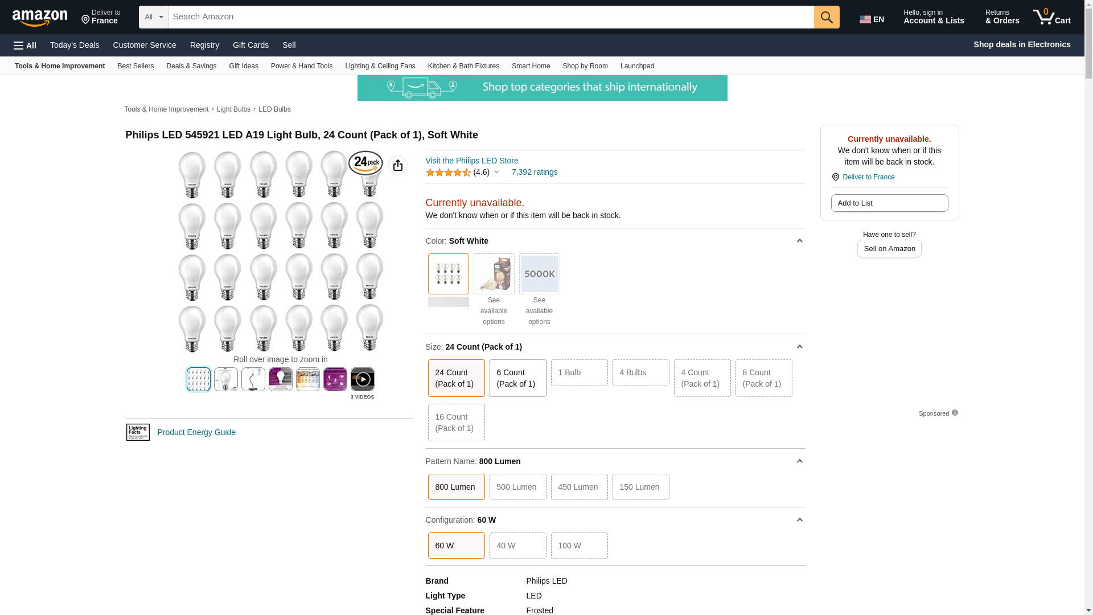Click the magnifying glass search button

[x=826, y=17]
